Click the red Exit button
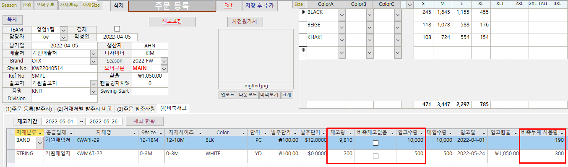 [228, 6]
